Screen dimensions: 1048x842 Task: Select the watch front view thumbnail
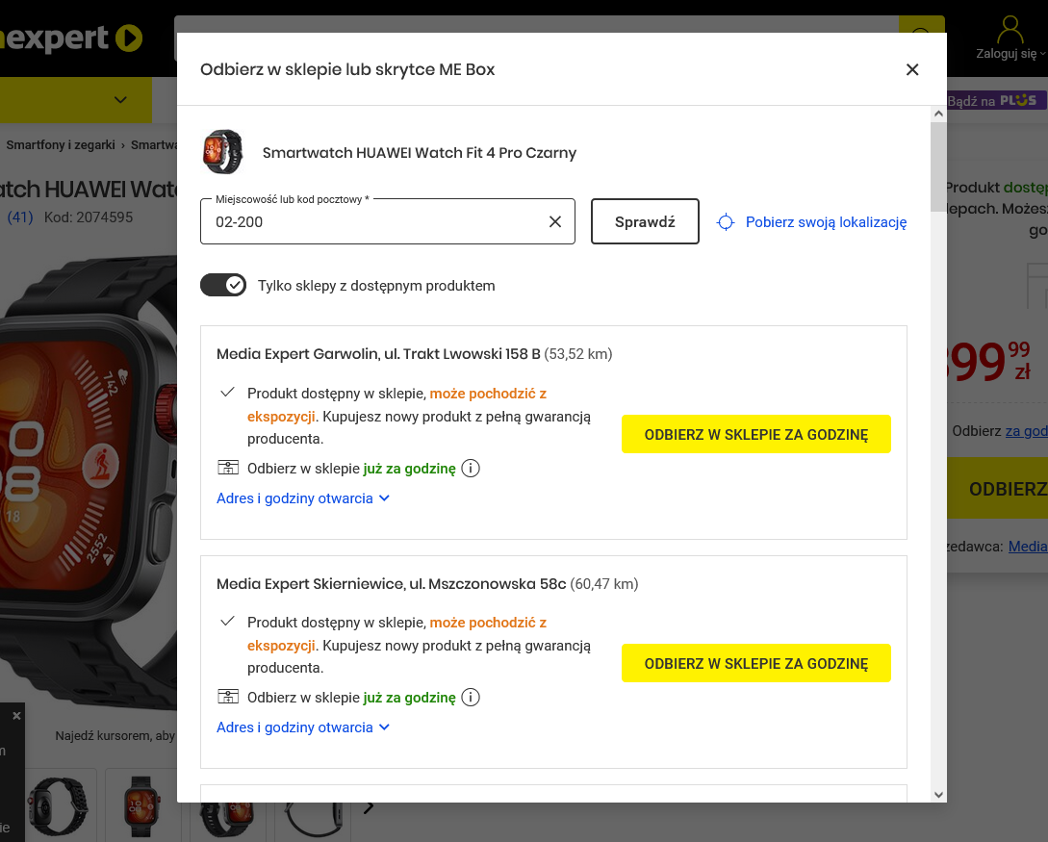(141, 805)
